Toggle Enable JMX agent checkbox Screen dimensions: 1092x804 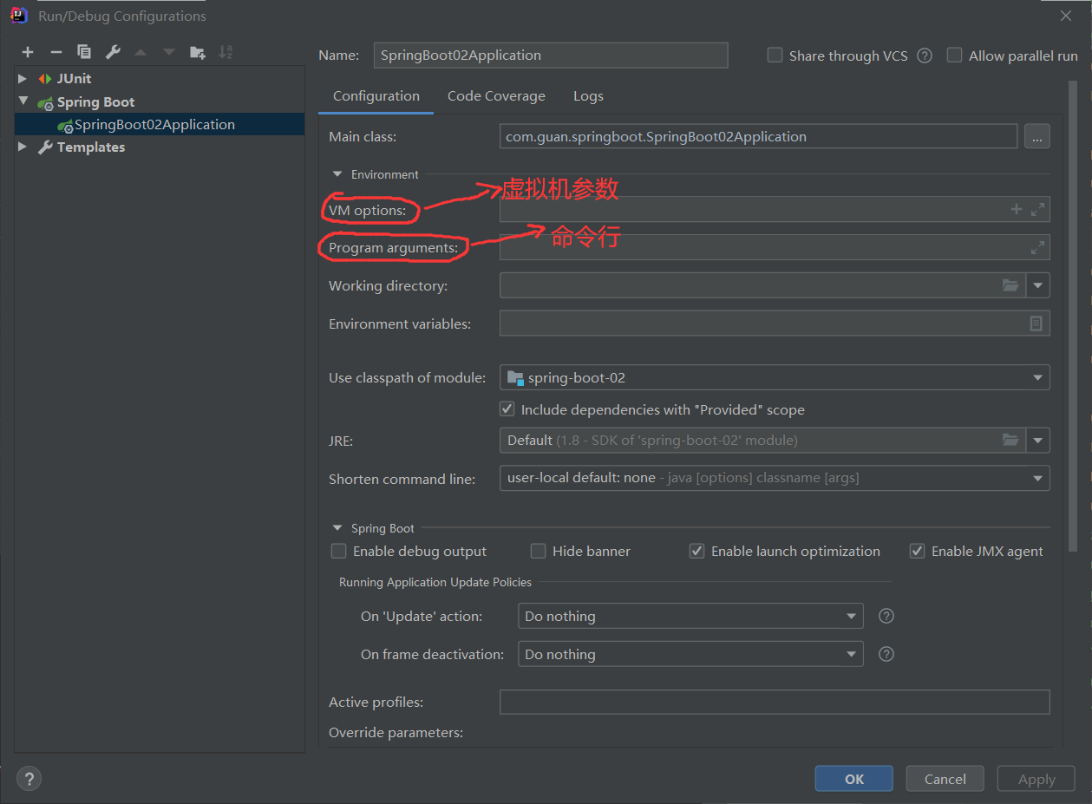coord(917,551)
